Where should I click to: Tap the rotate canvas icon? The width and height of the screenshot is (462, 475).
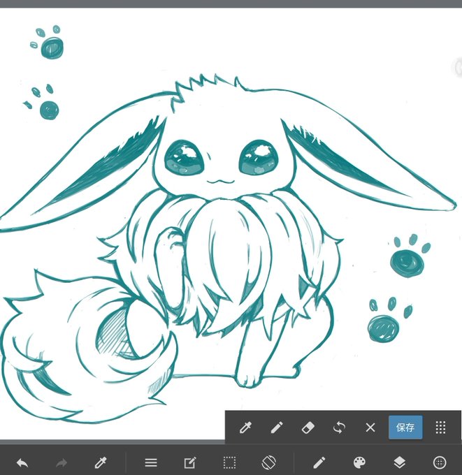(x=269, y=462)
